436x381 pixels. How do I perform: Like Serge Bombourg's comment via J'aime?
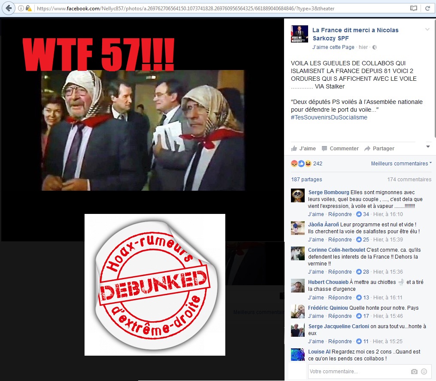316,214
